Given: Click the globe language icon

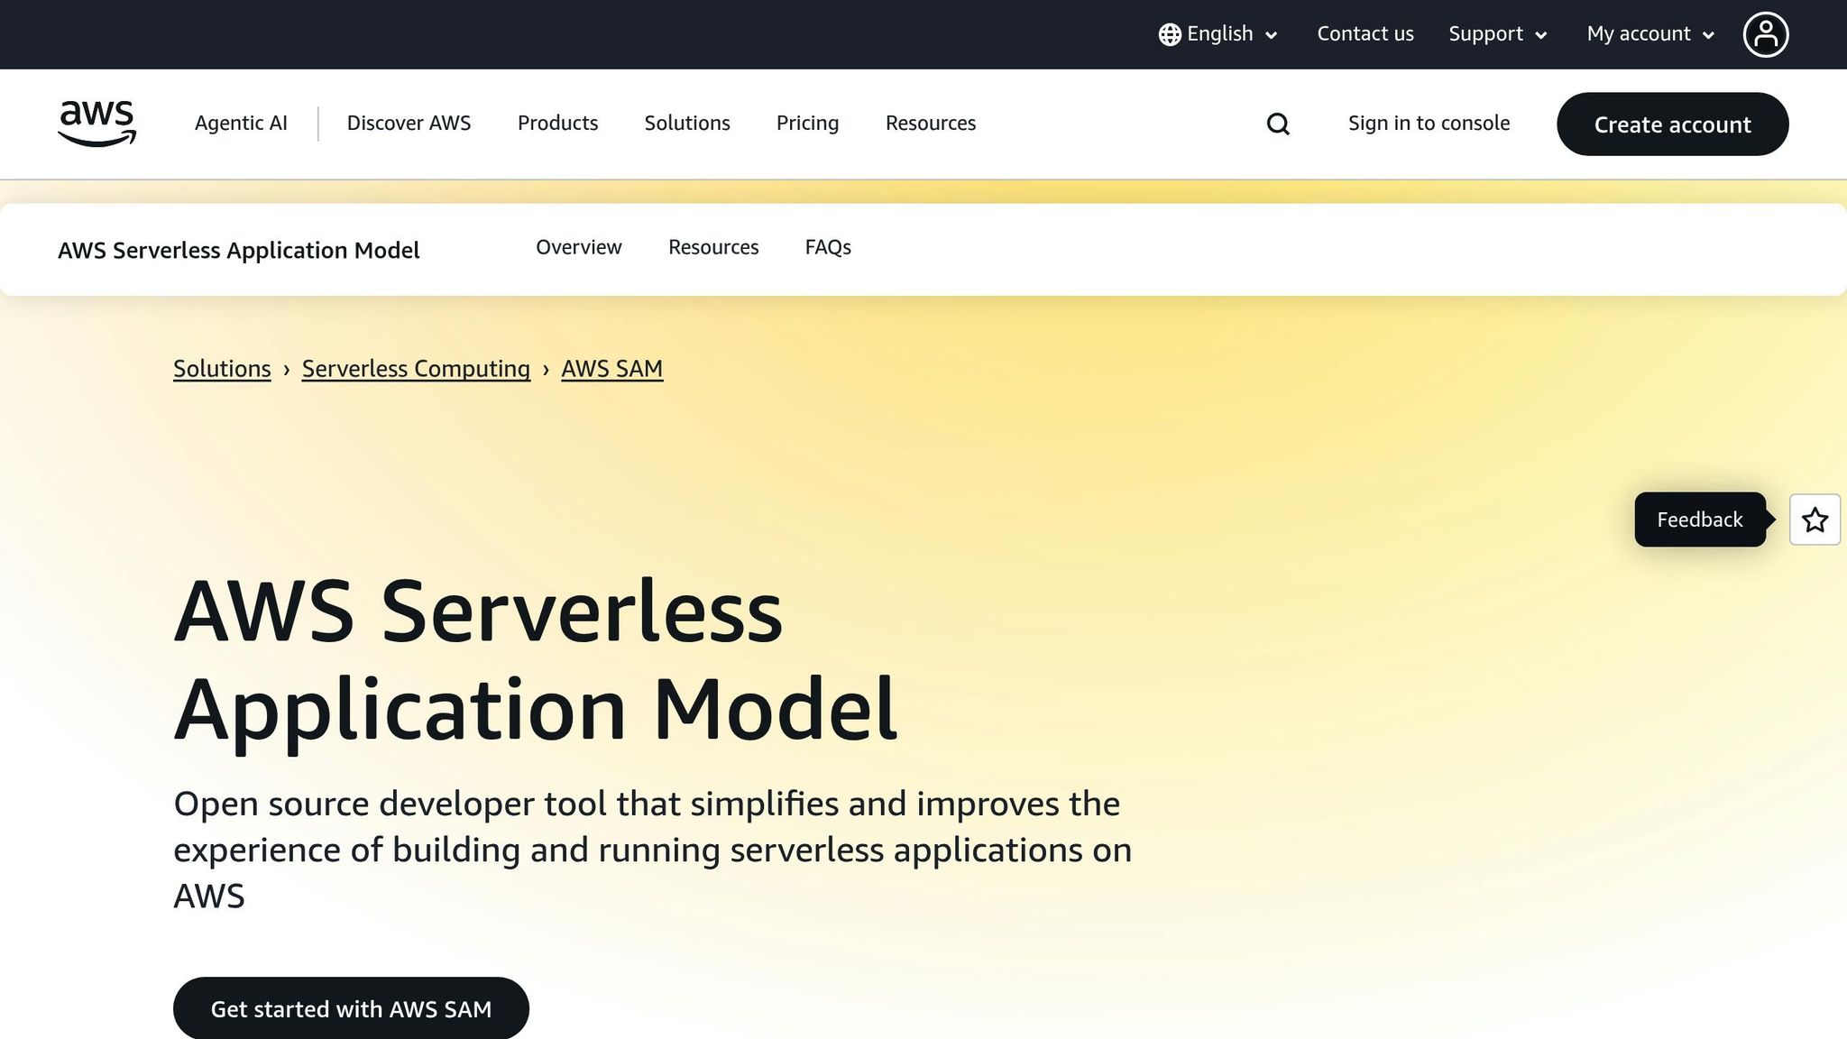Looking at the screenshot, I should point(1170,34).
